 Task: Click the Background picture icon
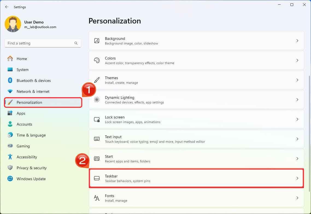[x=97, y=41]
